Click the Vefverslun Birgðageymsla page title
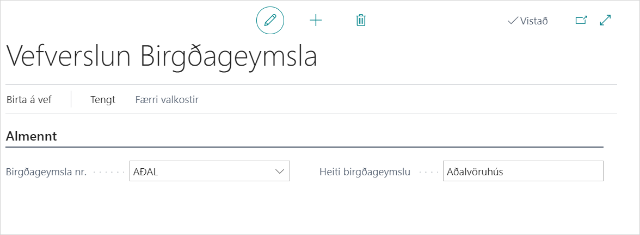This screenshot has width=640, height=235. [x=161, y=58]
